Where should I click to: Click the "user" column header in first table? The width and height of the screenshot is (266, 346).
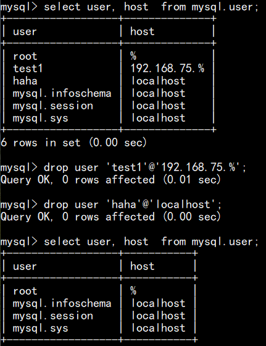tap(25, 32)
